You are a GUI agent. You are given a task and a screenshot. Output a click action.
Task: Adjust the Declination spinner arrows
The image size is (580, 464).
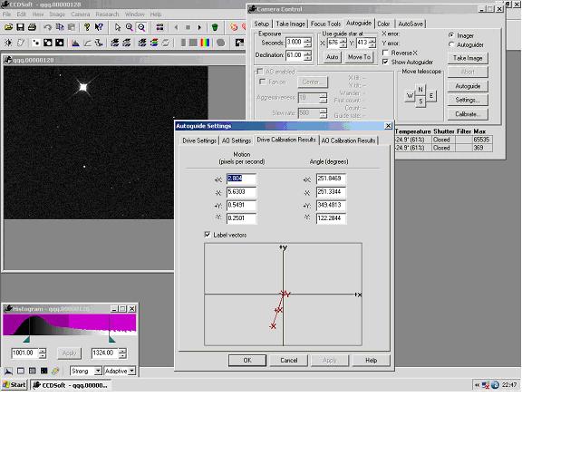pos(307,55)
